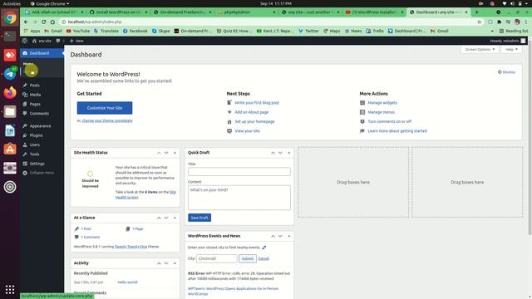
Task: Open 'change your theme completely' link
Action: pos(107,120)
